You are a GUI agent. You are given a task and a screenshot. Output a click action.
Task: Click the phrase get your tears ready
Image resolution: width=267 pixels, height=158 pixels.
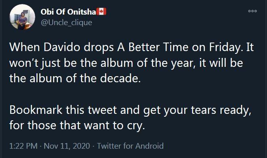tap(197, 110)
